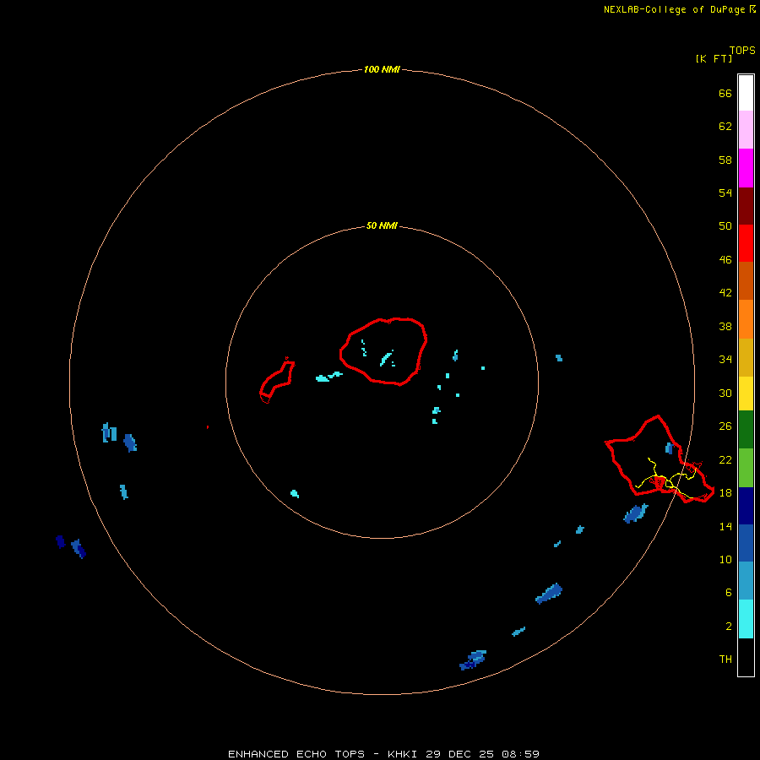Click the navy 14-18 kft legend swatch

click(x=746, y=506)
